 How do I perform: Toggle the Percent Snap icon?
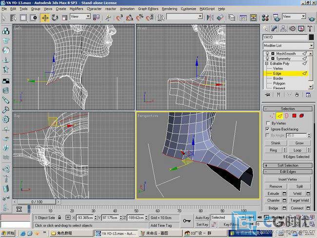[139, 18]
